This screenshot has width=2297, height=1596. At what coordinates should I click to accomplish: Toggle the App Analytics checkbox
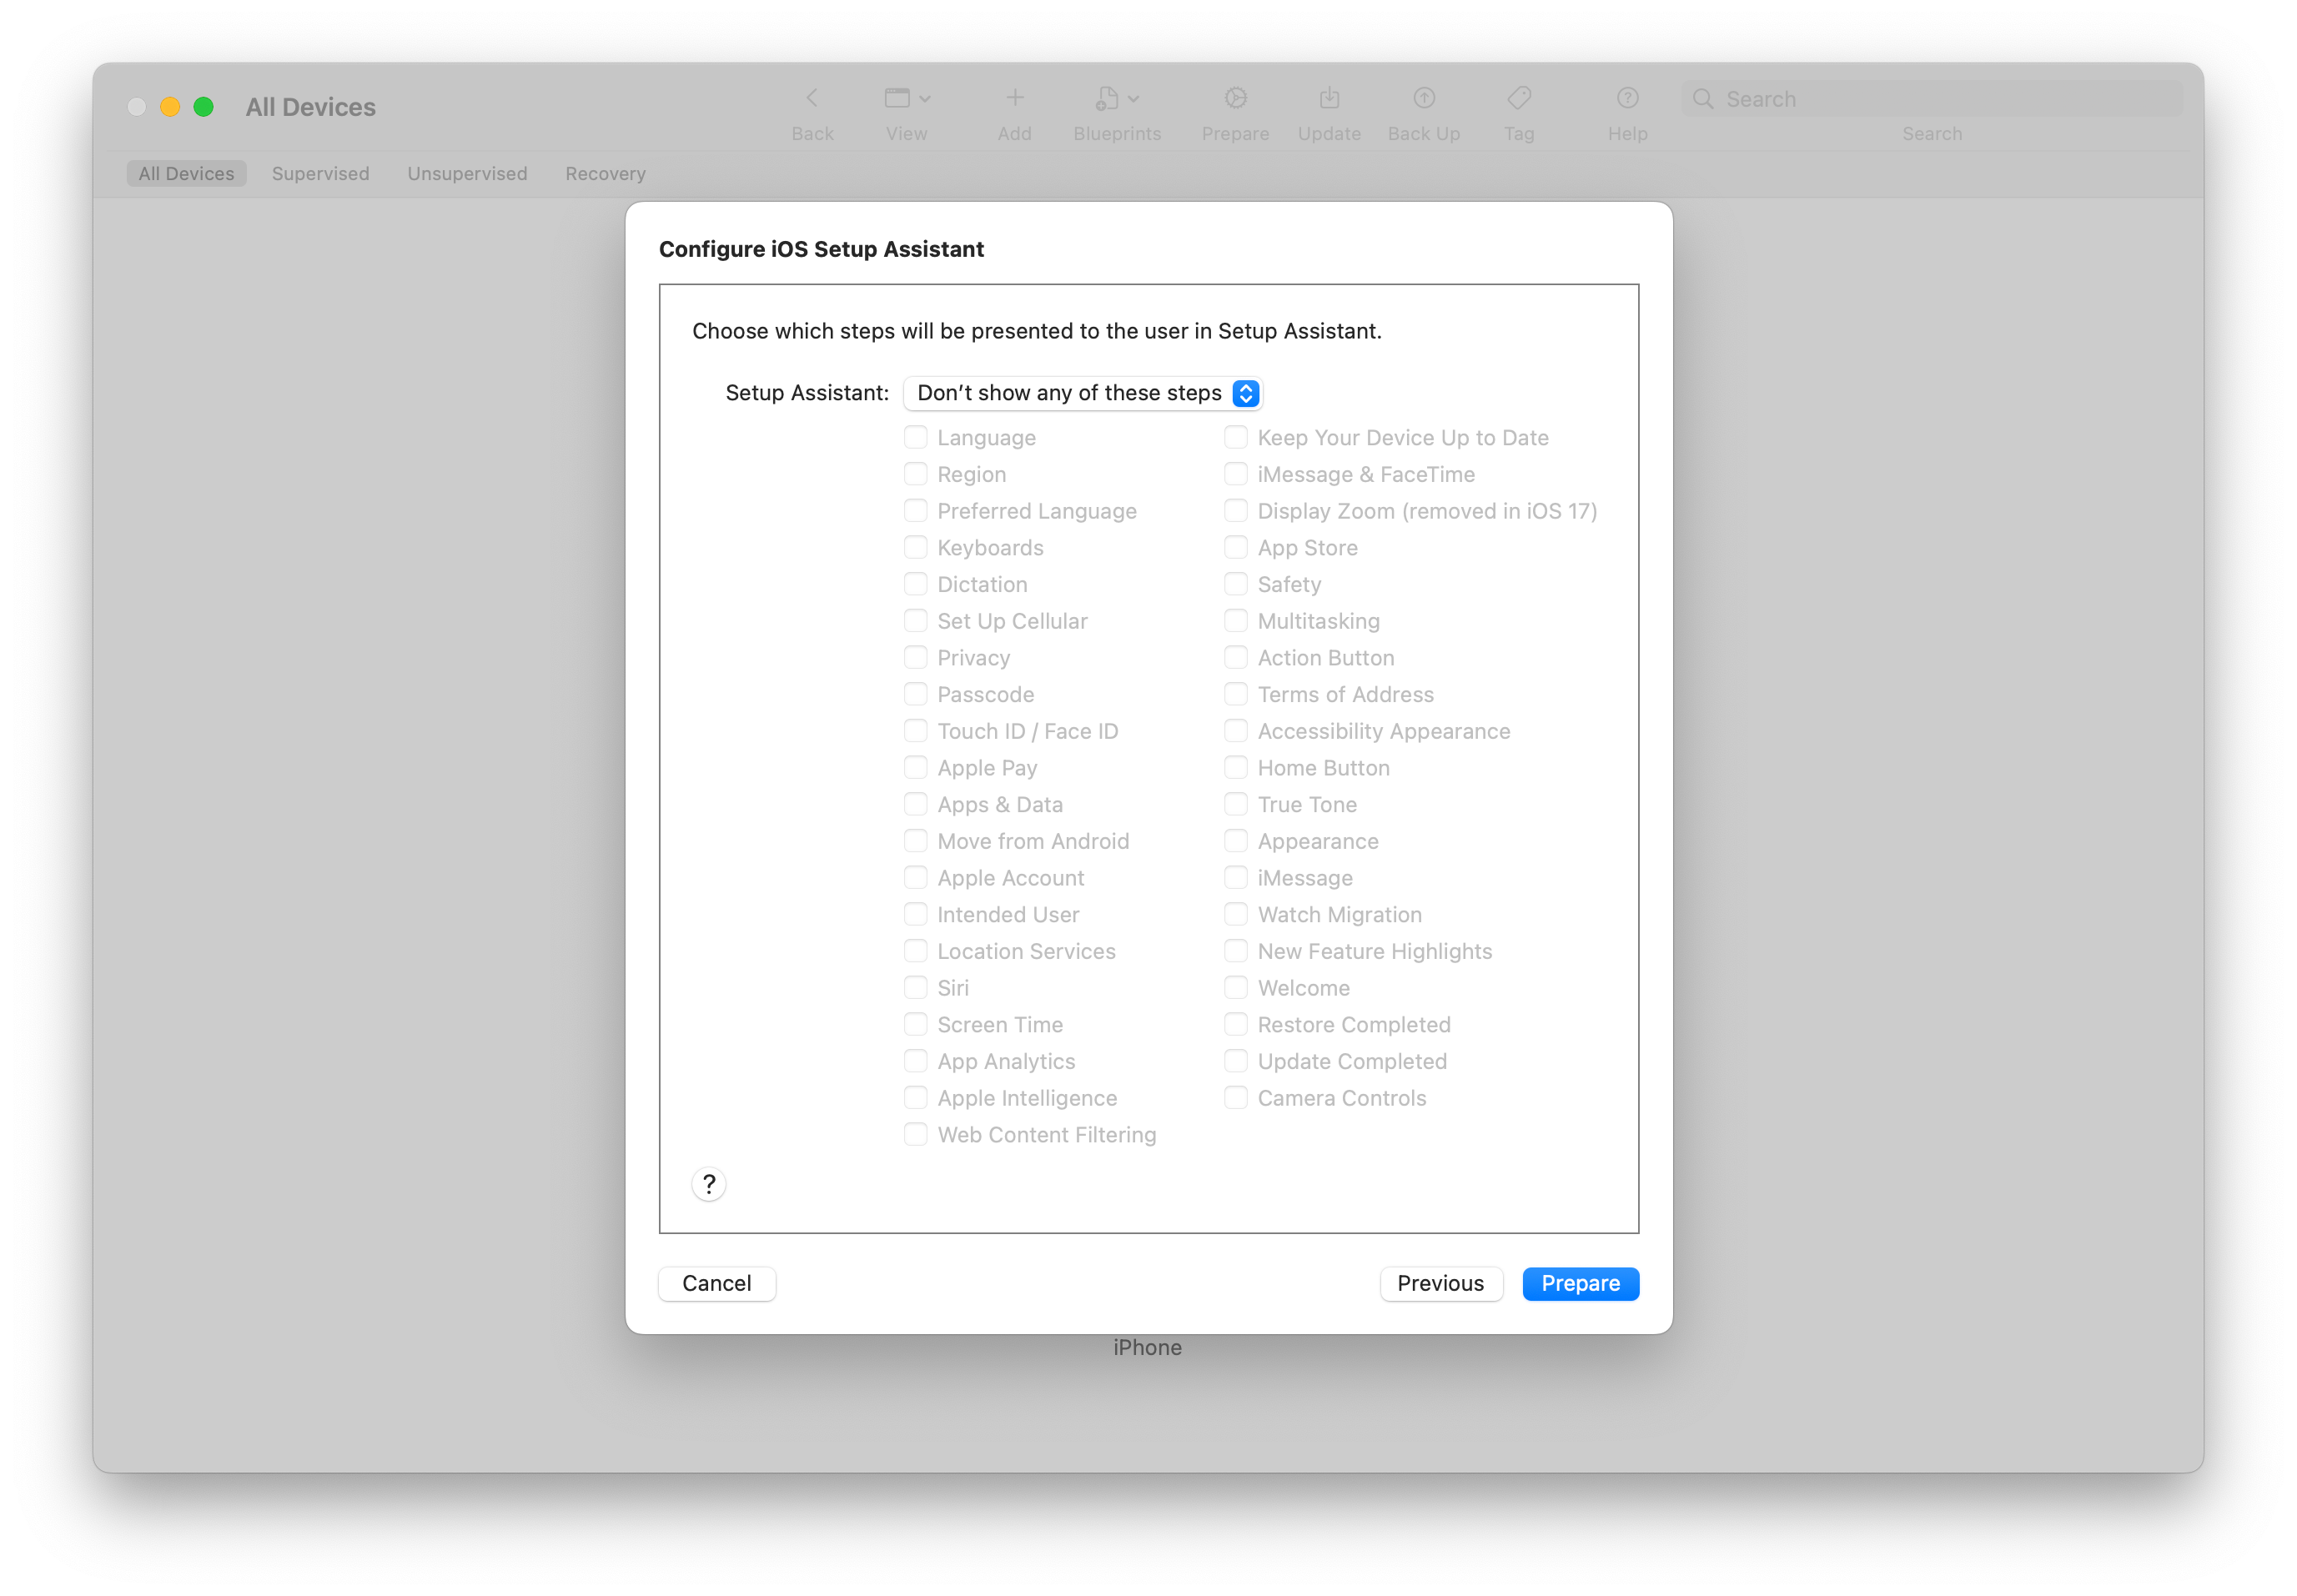click(x=915, y=1061)
